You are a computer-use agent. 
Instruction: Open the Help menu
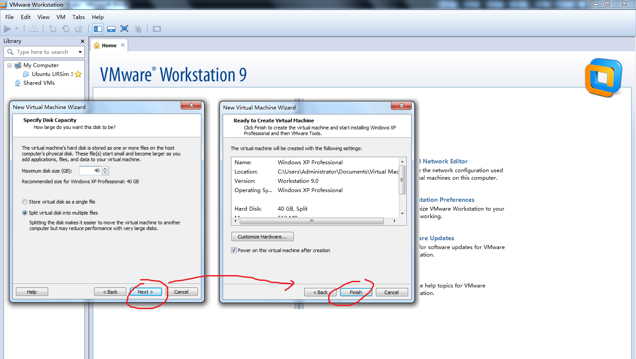pyautogui.click(x=98, y=17)
